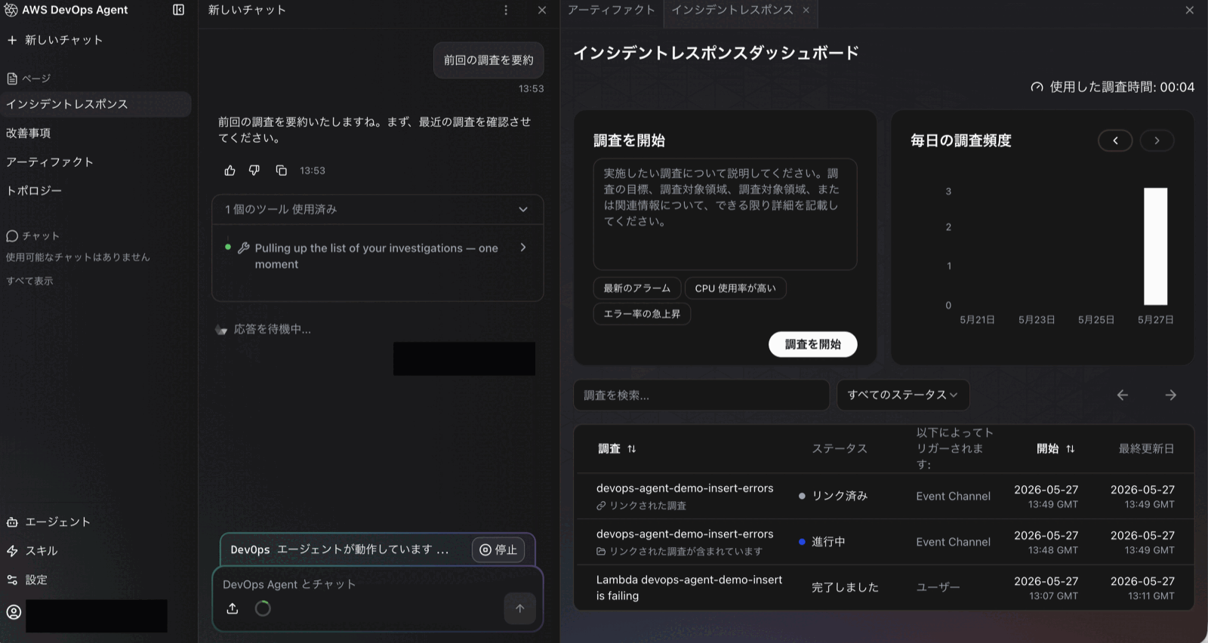
Task: Close the 新しいチャット panel
Action: [542, 10]
